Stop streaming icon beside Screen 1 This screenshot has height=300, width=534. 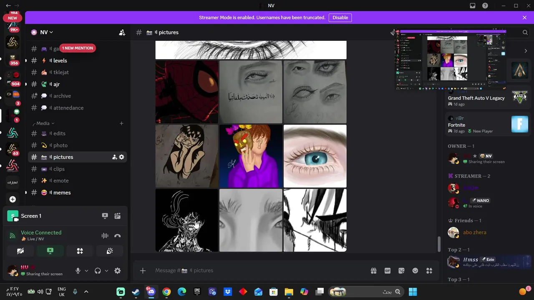(x=105, y=216)
